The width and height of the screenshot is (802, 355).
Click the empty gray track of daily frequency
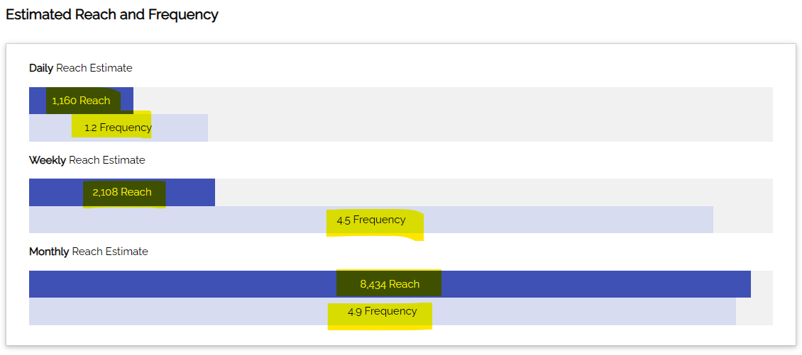pos(490,128)
